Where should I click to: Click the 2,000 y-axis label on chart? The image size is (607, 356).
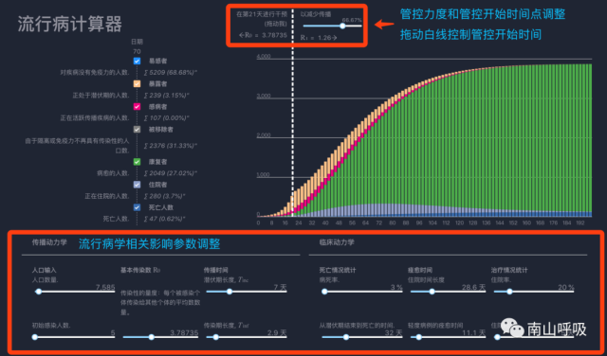264,135
